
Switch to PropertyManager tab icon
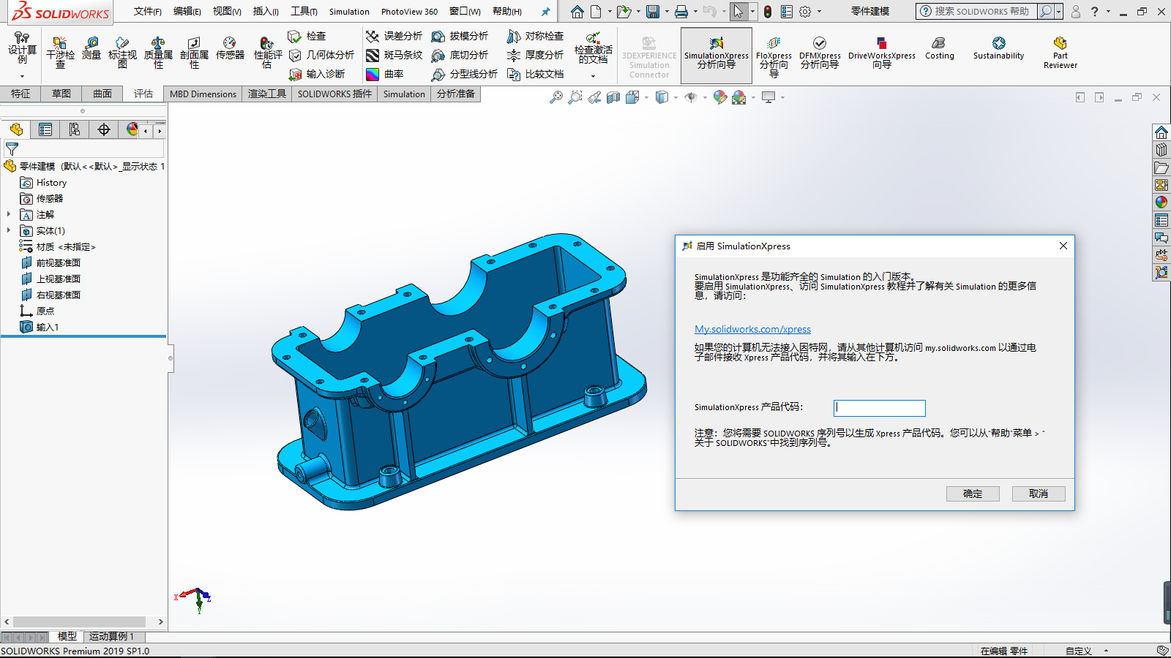tap(45, 129)
